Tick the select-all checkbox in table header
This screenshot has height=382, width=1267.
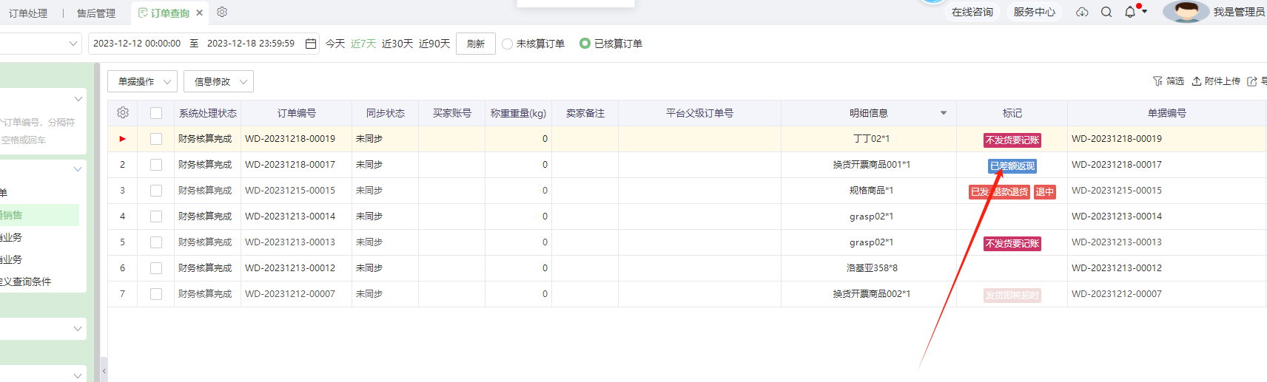(x=156, y=113)
